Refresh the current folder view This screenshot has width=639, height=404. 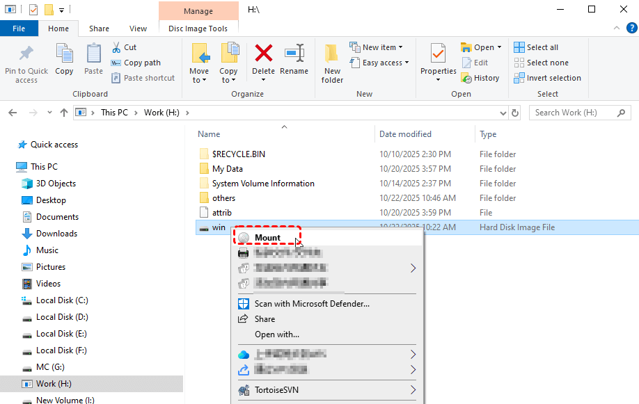515,113
